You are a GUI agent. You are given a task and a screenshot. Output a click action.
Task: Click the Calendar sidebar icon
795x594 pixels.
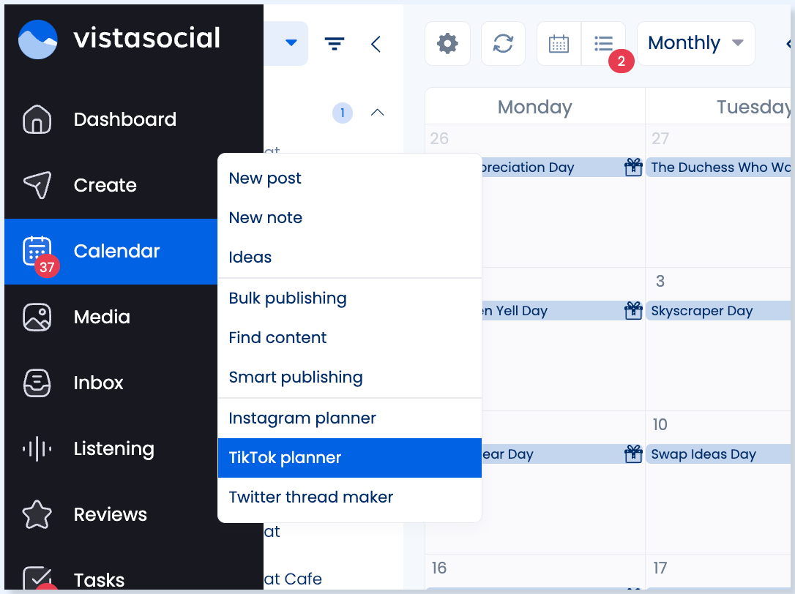(x=37, y=251)
